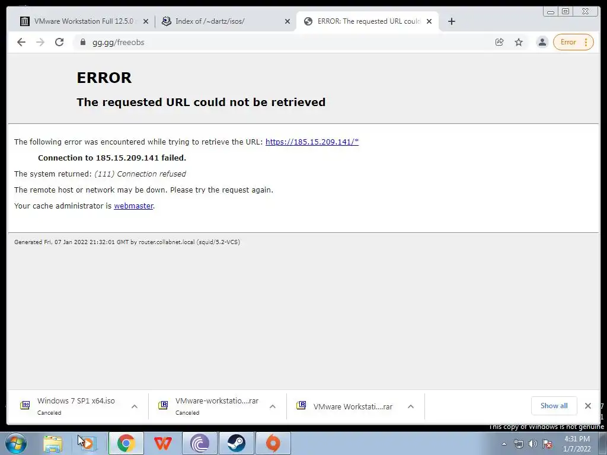Open the https://185.15.209.141/* link

[312, 142]
